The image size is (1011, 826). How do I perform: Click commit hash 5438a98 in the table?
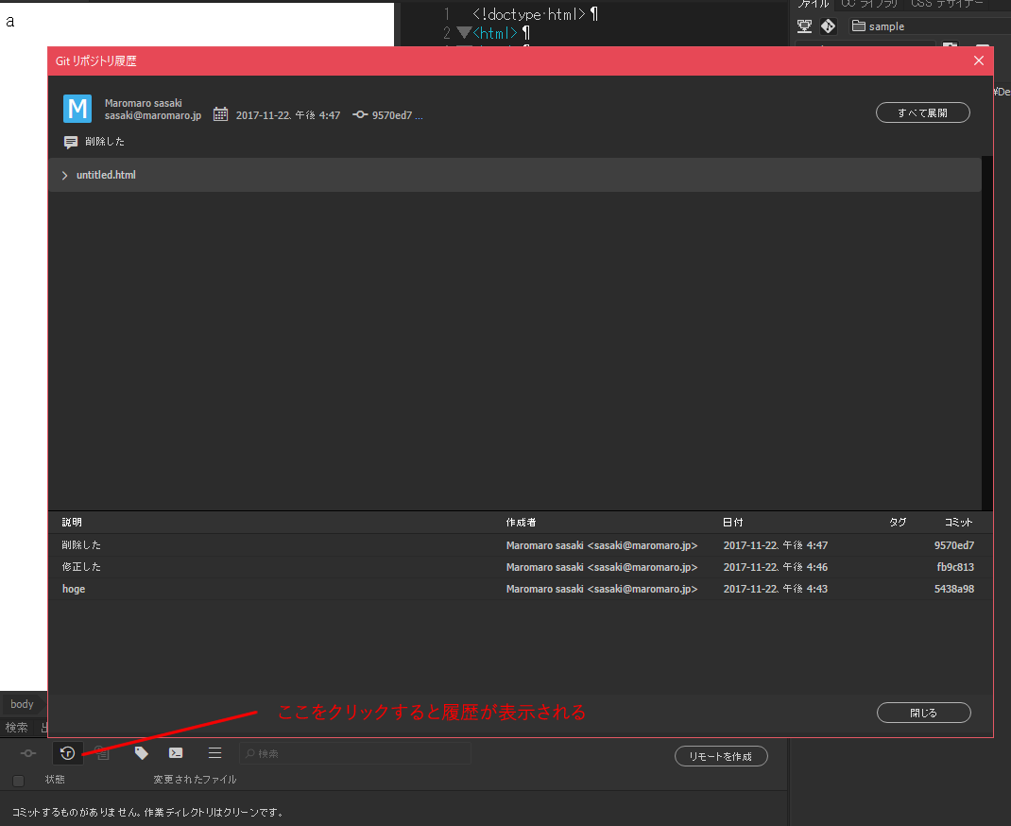coord(953,590)
